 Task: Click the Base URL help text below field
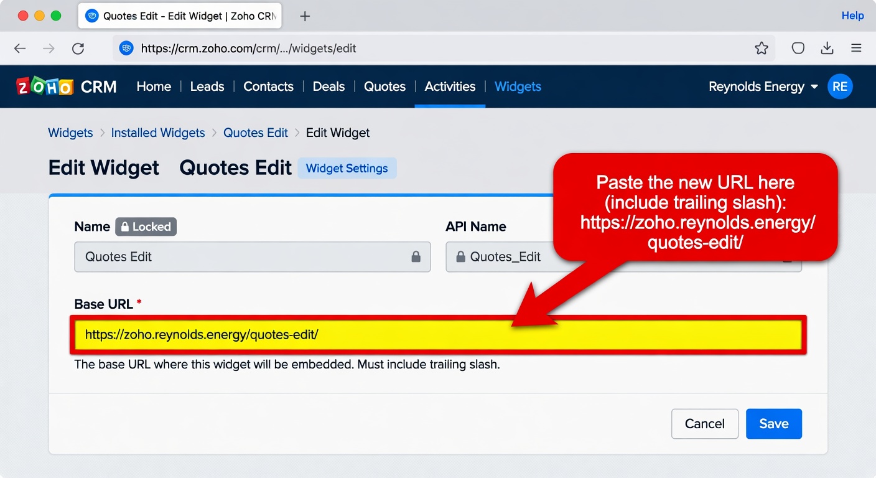pyautogui.click(x=287, y=364)
